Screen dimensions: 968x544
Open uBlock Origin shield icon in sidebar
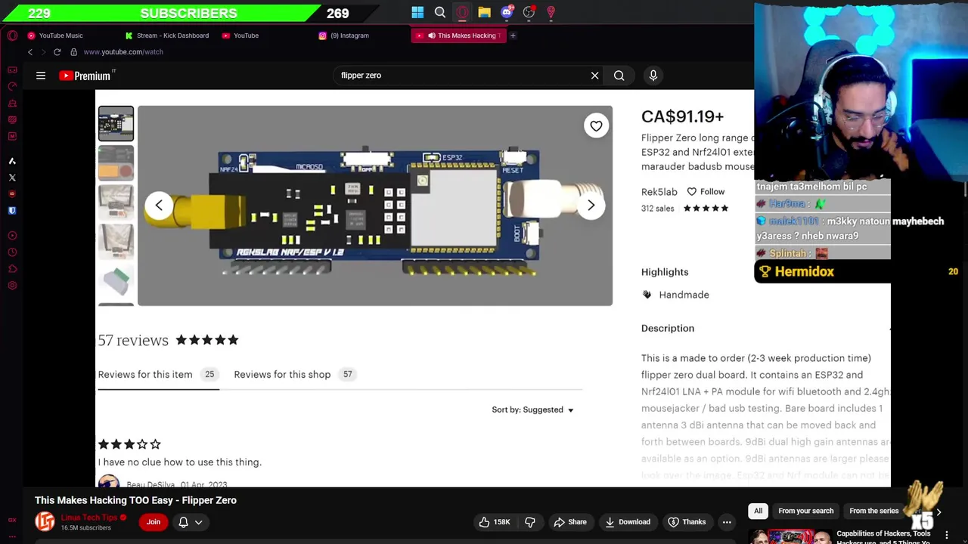(12, 193)
